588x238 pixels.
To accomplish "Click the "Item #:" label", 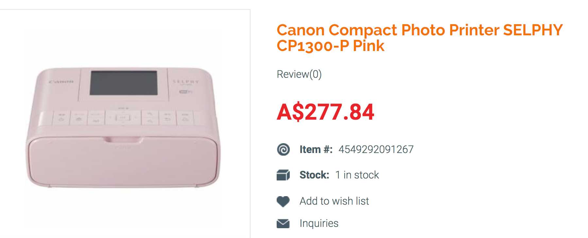I will tap(316, 149).
